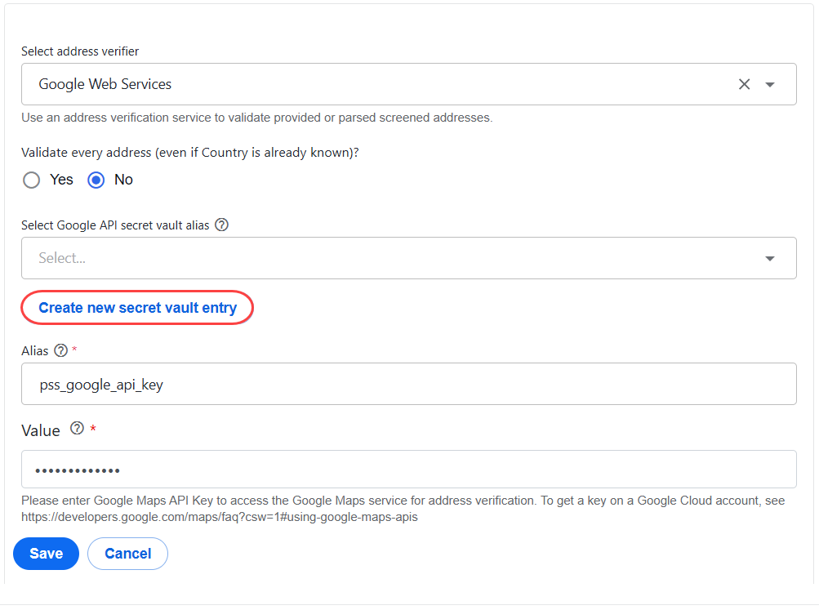The width and height of the screenshot is (819, 610).
Task: Open the Google Web Services combo box
Action: pos(408,84)
